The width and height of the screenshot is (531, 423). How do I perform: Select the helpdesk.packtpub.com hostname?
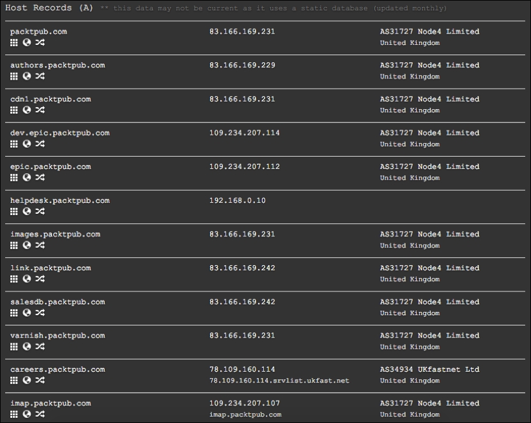pos(60,200)
